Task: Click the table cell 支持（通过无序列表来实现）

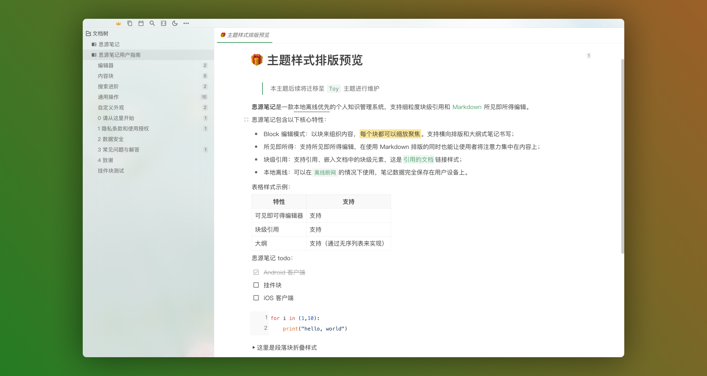Action: pyautogui.click(x=349, y=243)
